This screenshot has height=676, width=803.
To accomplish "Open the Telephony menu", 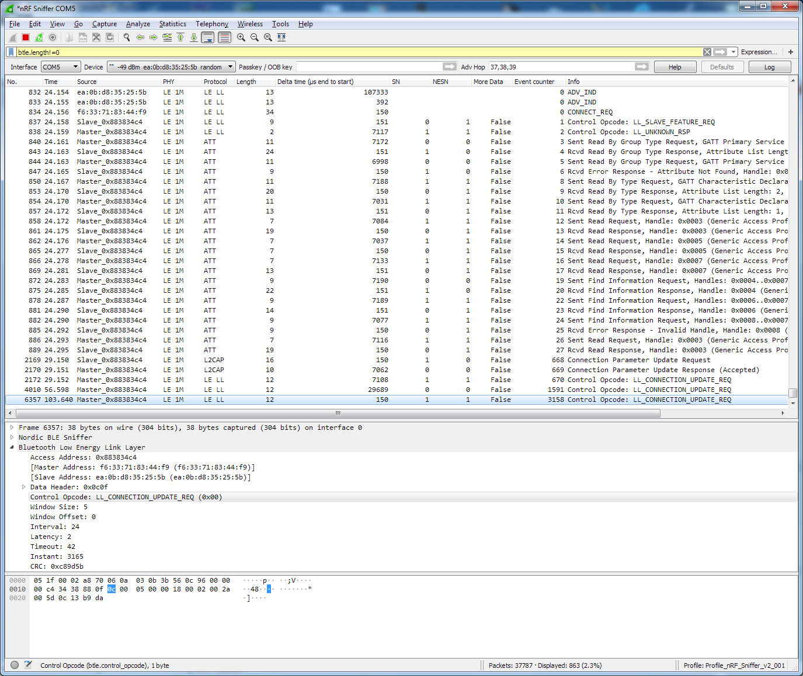I will tap(211, 24).
